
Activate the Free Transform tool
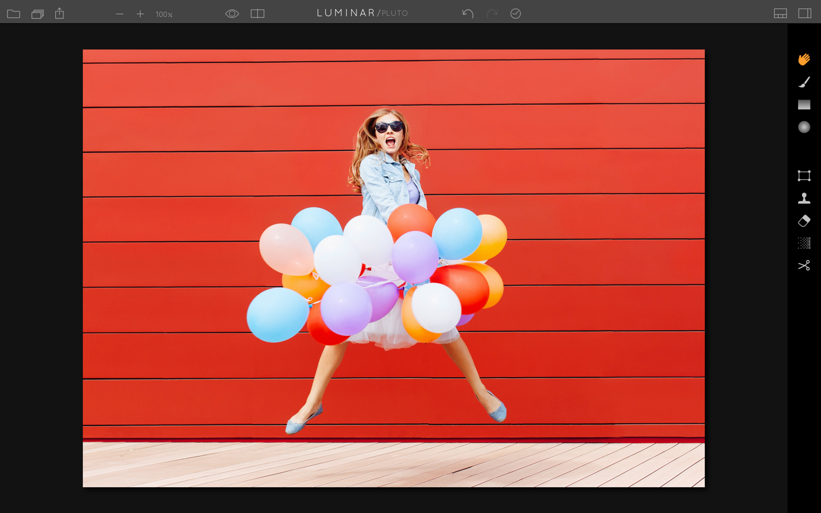coord(804,176)
